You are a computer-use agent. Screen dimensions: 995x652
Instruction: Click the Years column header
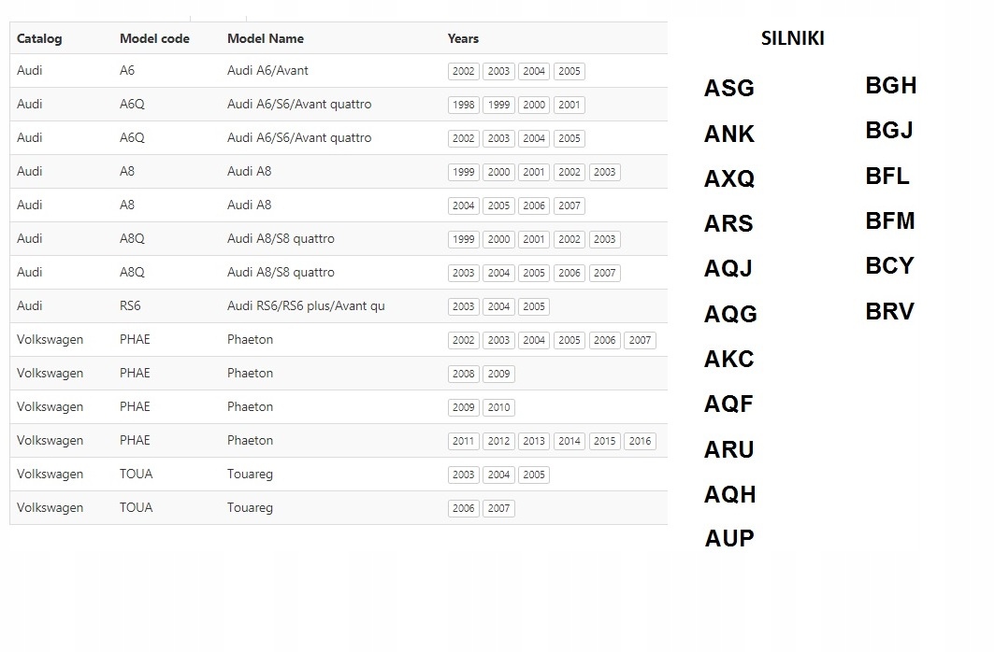(463, 38)
